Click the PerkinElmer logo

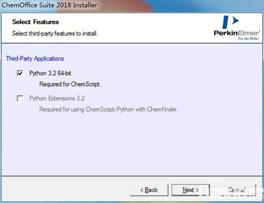(237, 28)
